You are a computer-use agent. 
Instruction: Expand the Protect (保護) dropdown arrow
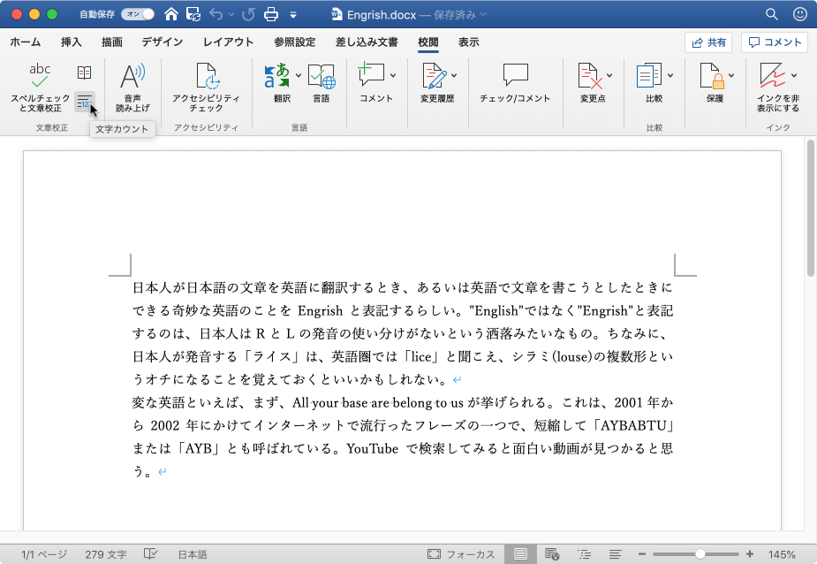coord(731,76)
